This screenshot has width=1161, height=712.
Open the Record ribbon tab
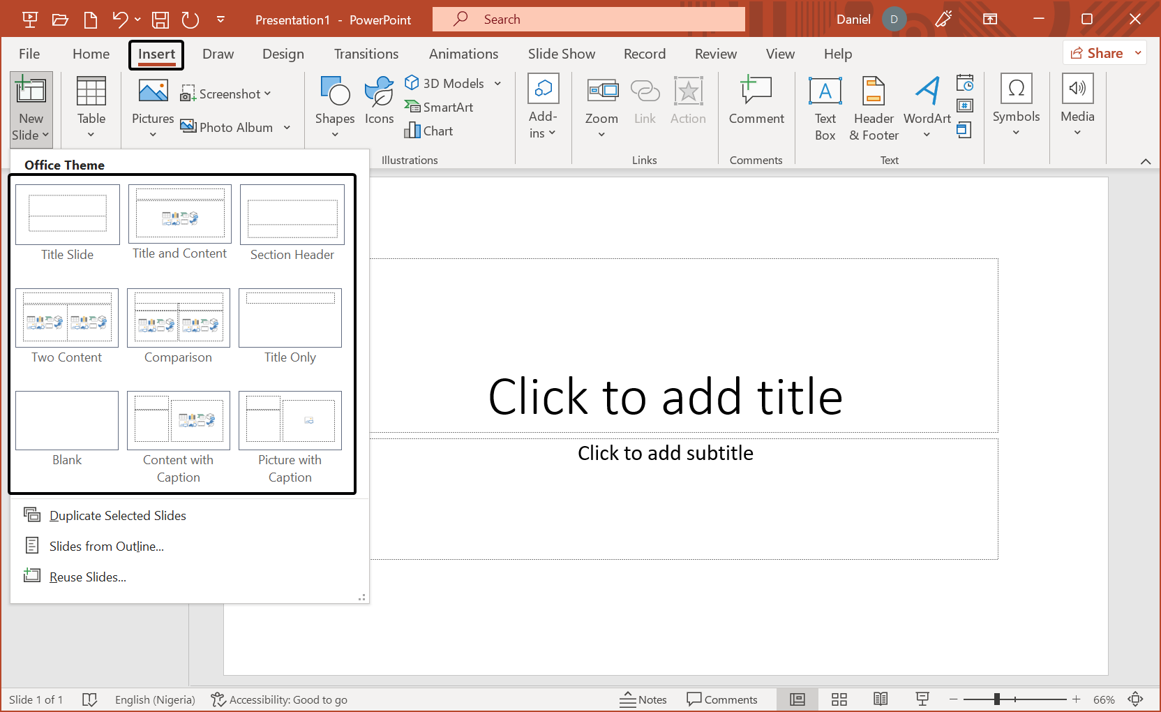coord(644,54)
